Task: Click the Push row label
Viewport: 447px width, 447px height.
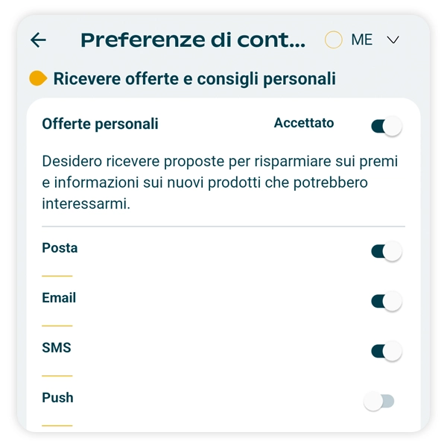Action: coord(57,398)
